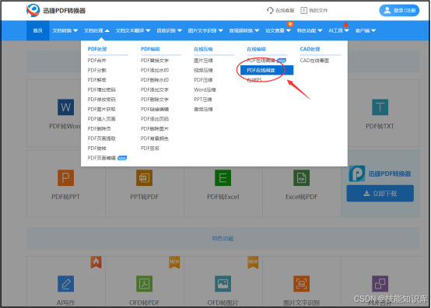
Task: Choose PDF页面编辑 in the menu
Action: pyautogui.click(x=101, y=158)
